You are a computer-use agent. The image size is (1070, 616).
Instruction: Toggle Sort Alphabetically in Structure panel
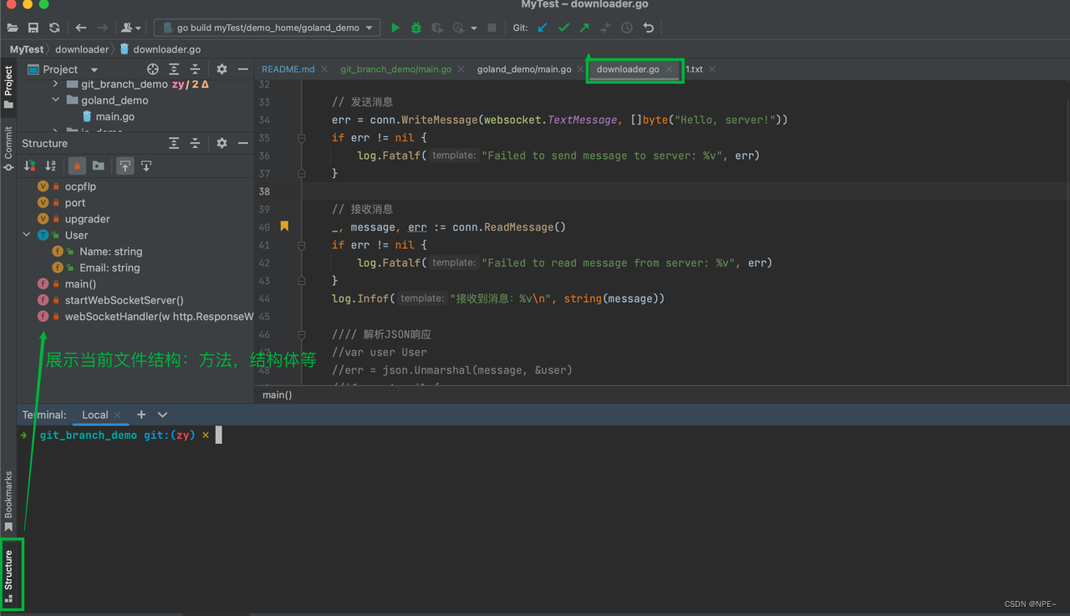click(51, 166)
